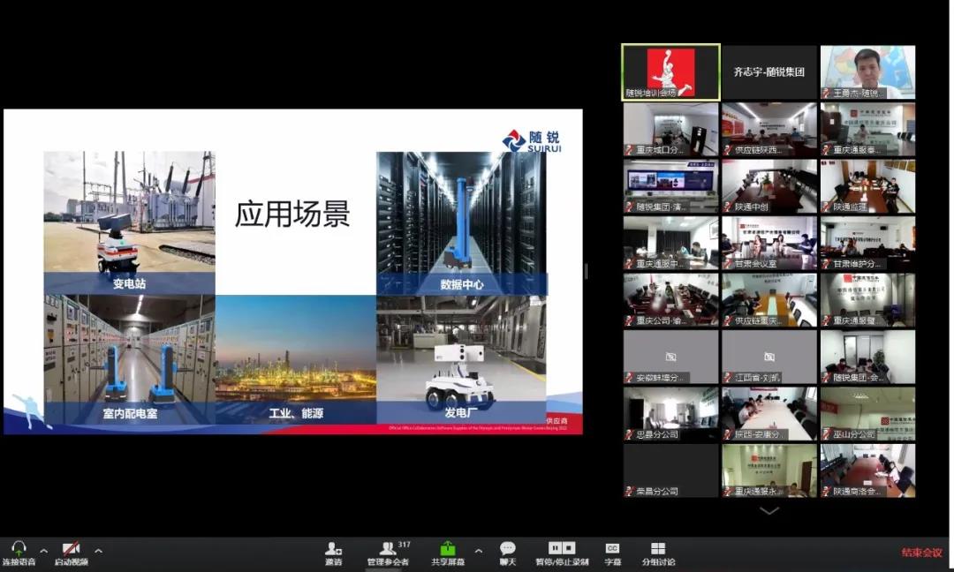Expand the video options arrow beside 启动视频
The height and width of the screenshot is (572, 954).
point(98,551)
